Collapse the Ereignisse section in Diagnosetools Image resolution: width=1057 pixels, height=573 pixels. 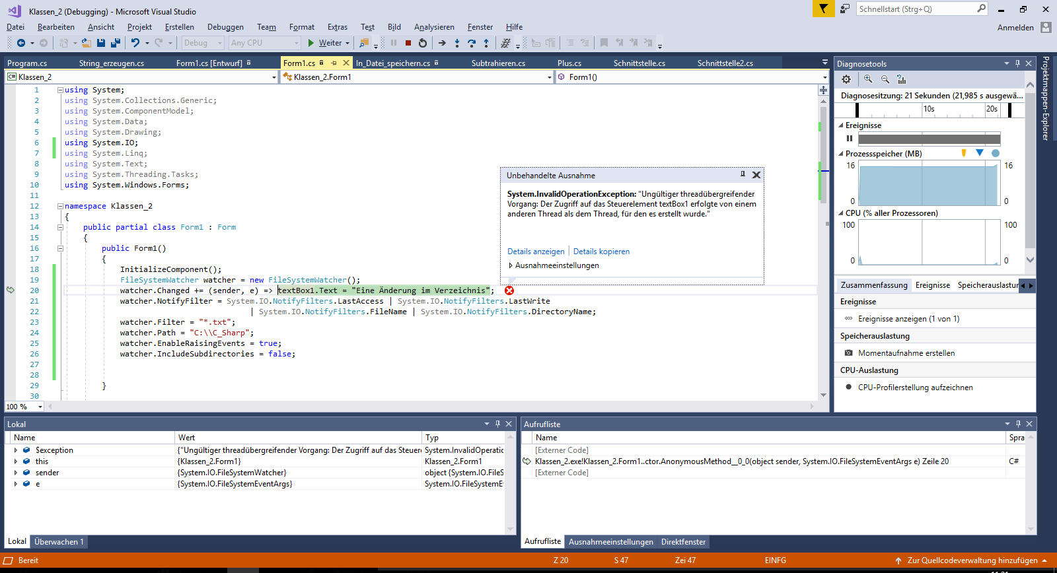(x=841, y=125)
